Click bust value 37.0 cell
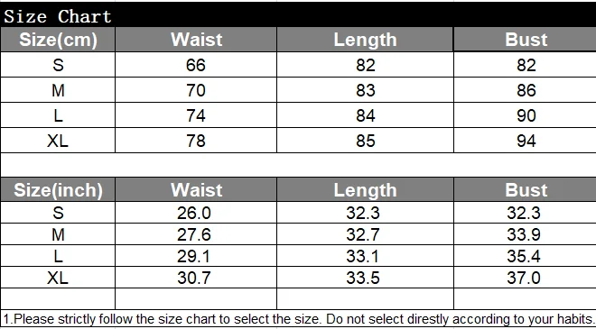The width and height of the screenshot is (596, 329). (x=525, y=278)
